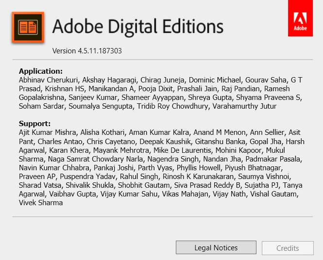Click the name Shameer Ayyappan

point(153,97)
